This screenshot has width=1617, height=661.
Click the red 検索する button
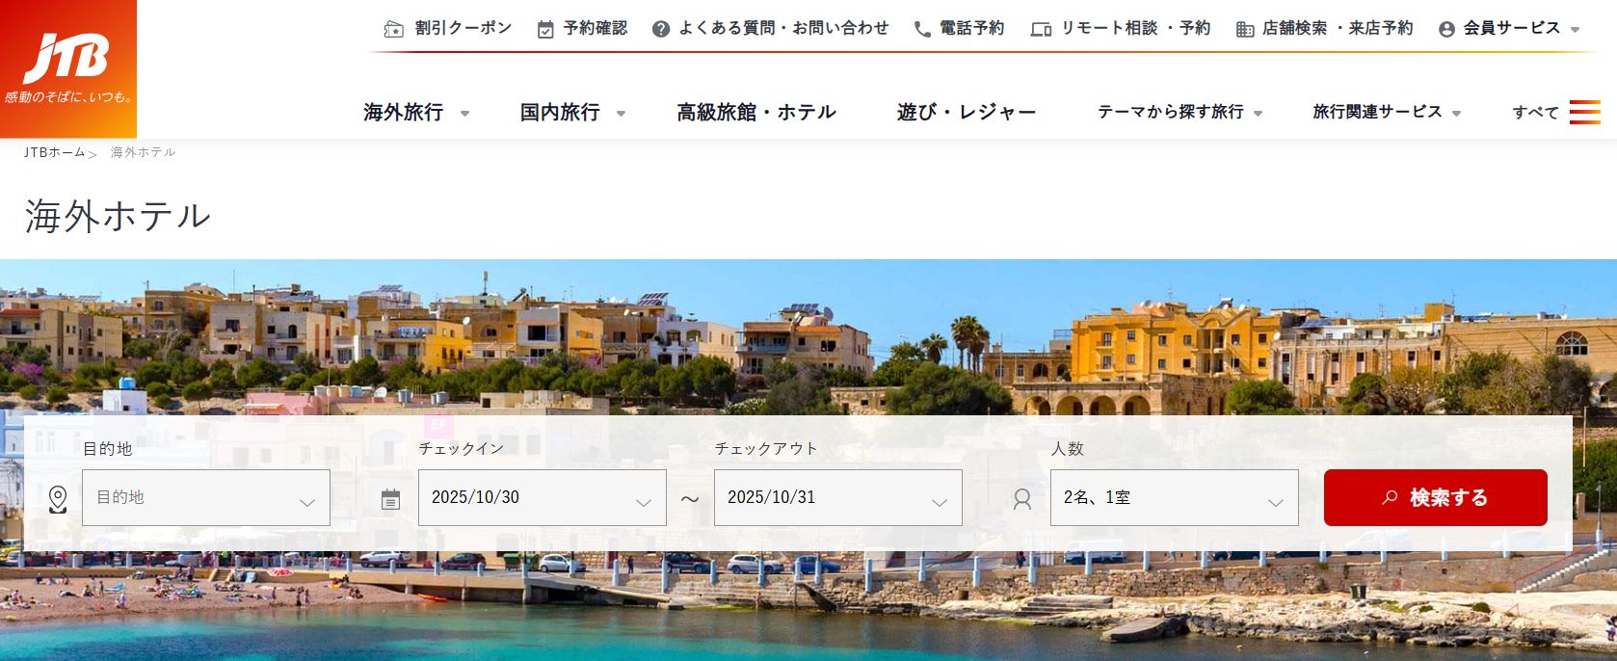pyautogui.click(x=1436, y=497)
